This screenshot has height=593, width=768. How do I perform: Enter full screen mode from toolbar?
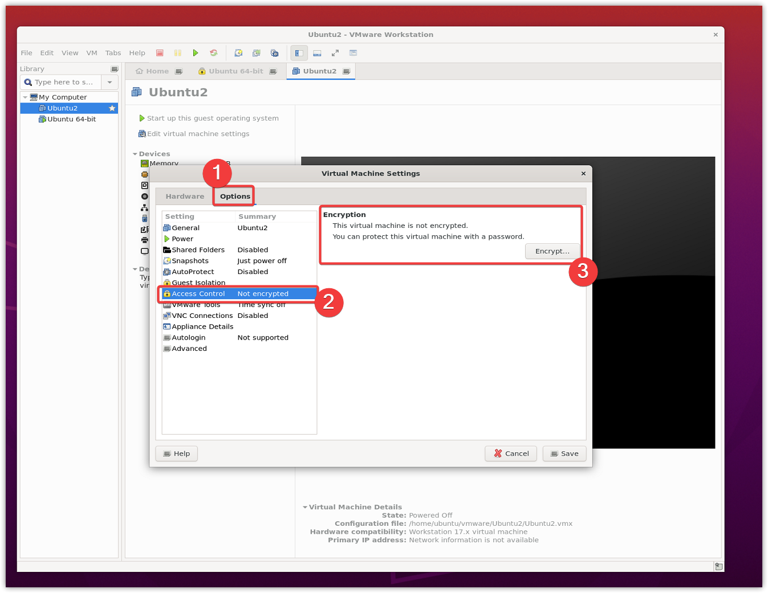tap(335, 53)
